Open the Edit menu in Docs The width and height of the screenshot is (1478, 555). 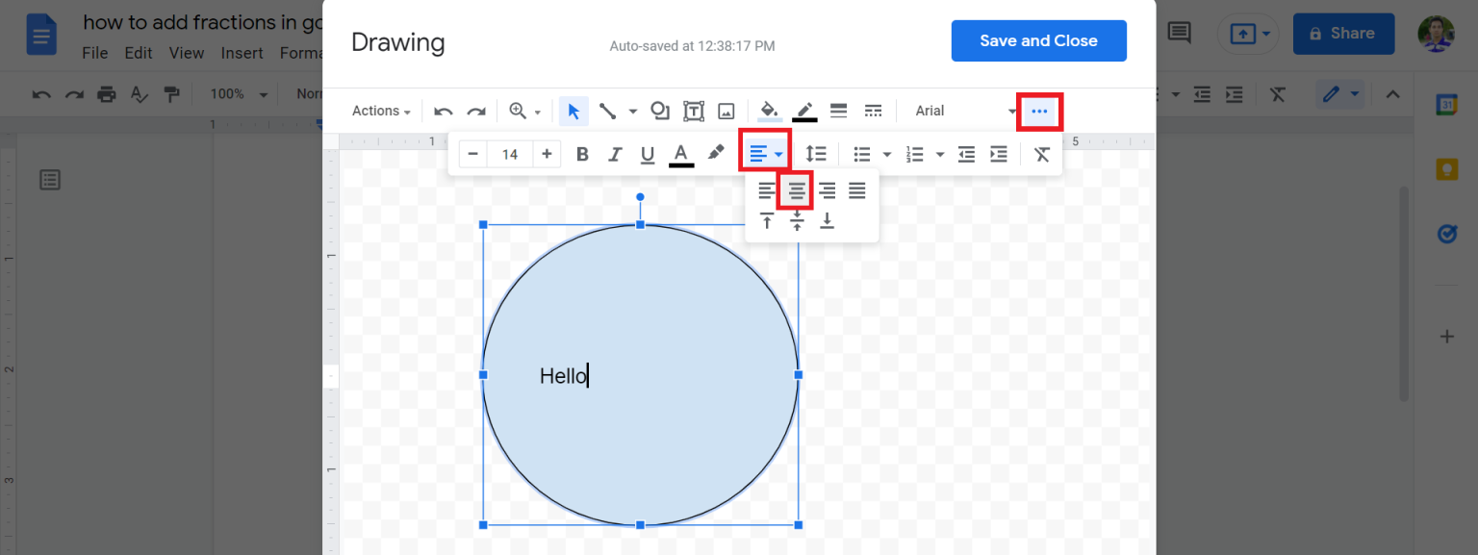(x=138, y=53)
